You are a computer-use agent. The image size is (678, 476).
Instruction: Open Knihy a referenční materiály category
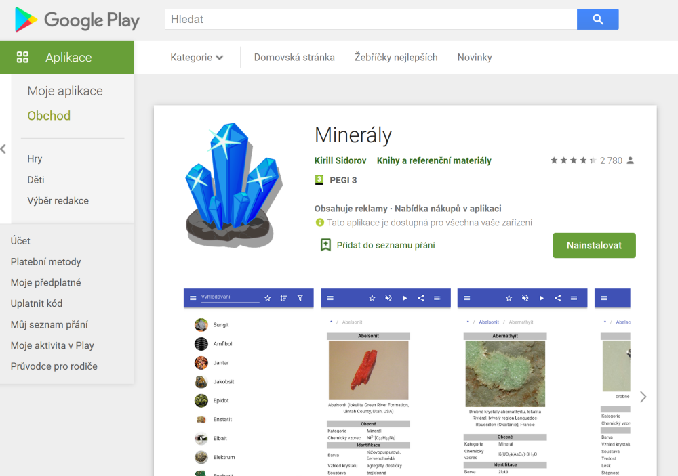point(434,160)
